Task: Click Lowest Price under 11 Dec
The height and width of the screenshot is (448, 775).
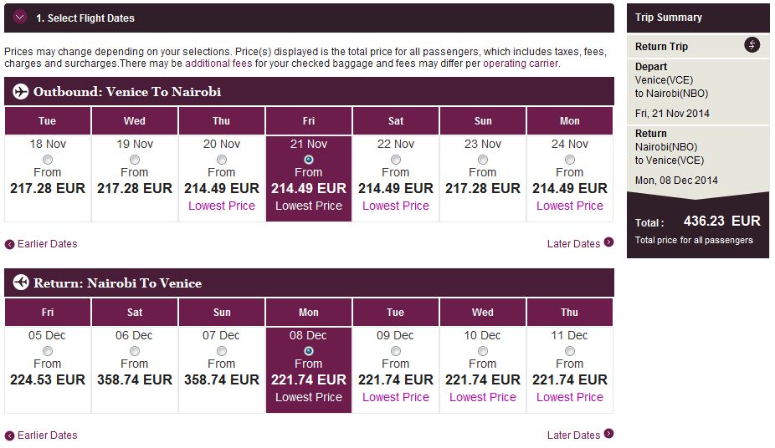Action: click(x=570, y=397)
